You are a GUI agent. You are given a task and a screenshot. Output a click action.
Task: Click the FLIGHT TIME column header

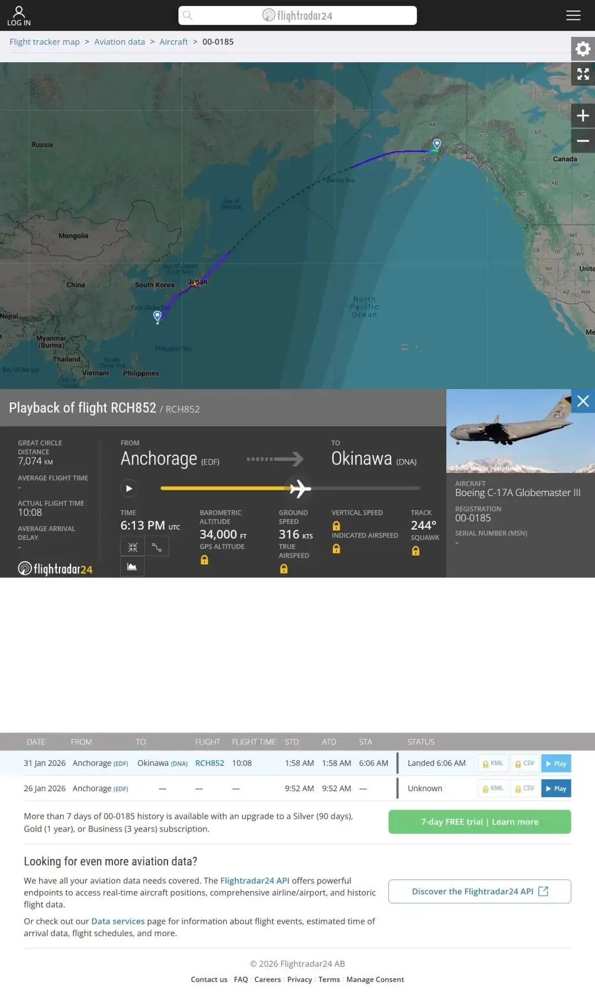(x=254, y=742)
